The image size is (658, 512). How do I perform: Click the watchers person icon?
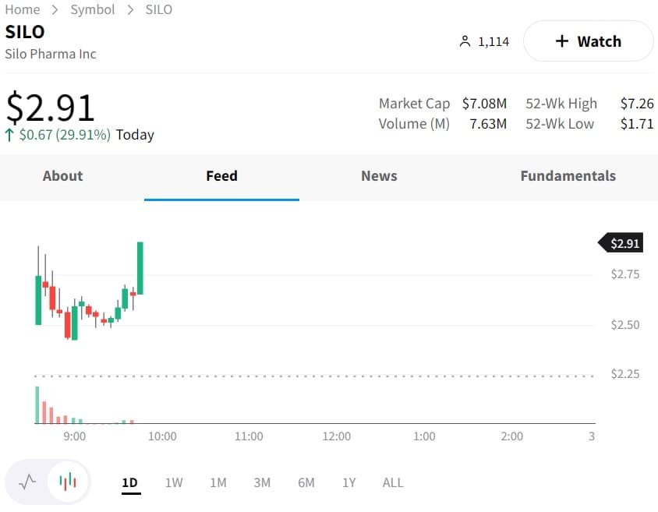[x=465, y=41]
